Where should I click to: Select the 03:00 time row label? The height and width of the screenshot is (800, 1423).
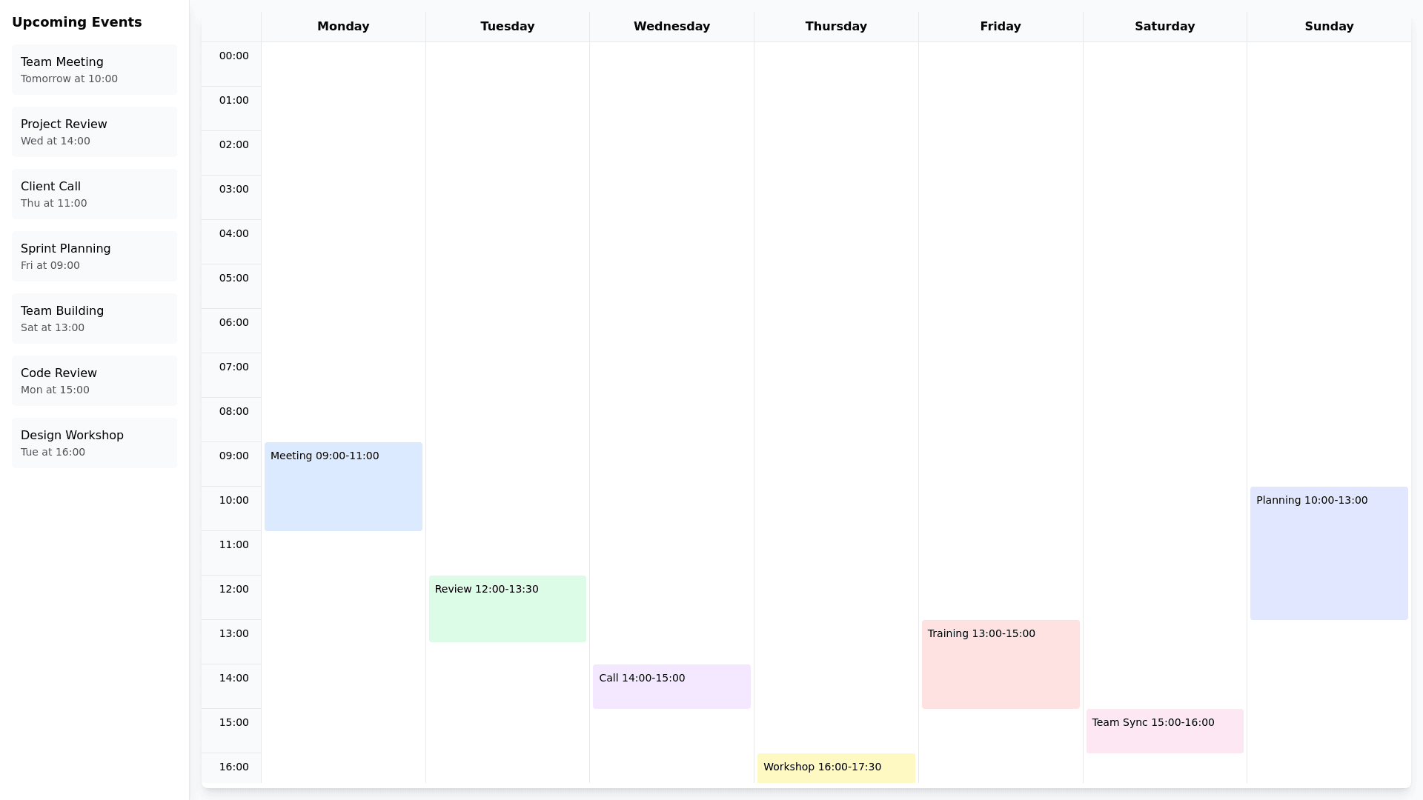pos(233,190)
